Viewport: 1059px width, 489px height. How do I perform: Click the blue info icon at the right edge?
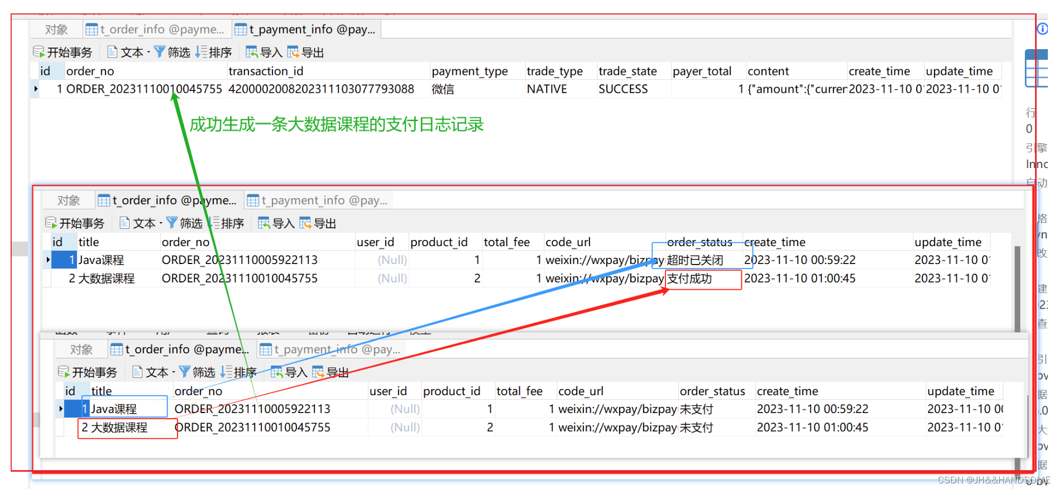(1042, 28)
